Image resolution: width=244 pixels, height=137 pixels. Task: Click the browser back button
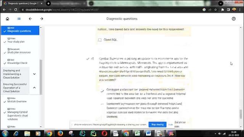[4, 10]
